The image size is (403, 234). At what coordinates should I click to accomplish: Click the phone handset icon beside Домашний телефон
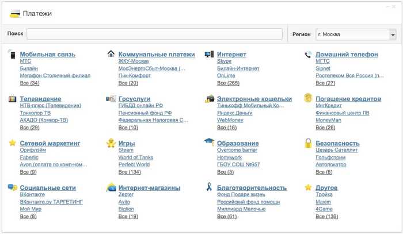pyautogui.click(x=308, y=55)
